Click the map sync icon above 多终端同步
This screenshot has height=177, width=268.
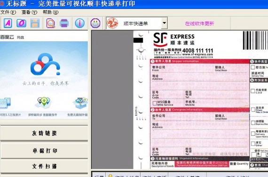(44, 103)
